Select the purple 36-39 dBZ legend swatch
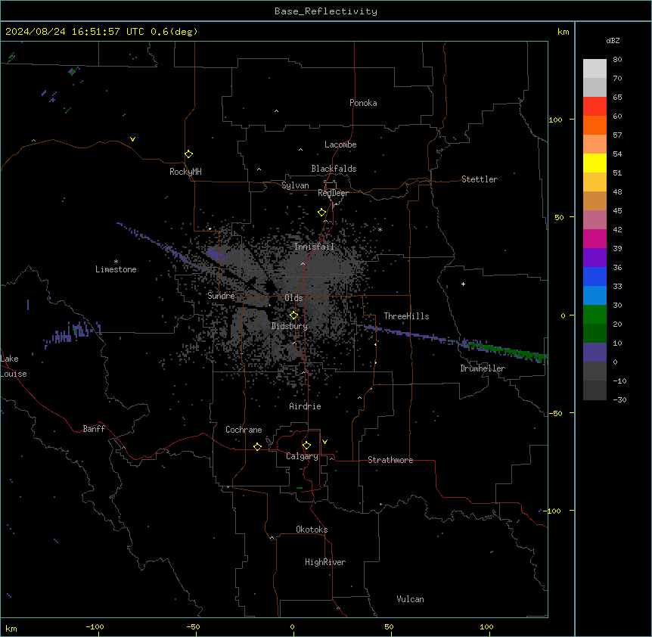652x637 pixels. point(595,258)
